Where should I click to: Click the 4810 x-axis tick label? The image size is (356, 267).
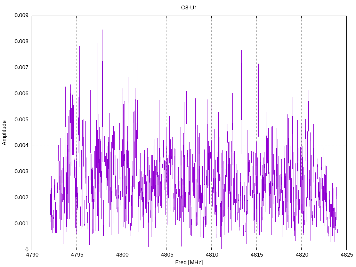tap(212, 255)
